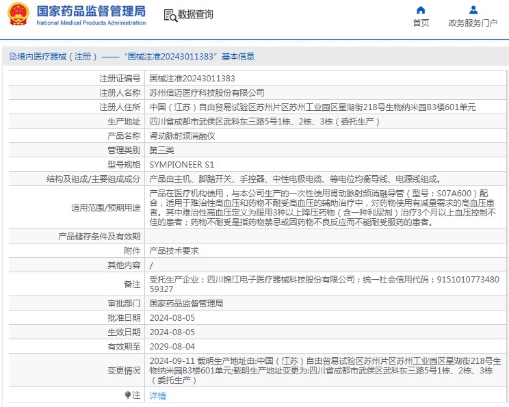Select registration number 国械注准20243011383 value
This screenshot has width=509, height=407.
pyautogui.click(x=192, y=79)
